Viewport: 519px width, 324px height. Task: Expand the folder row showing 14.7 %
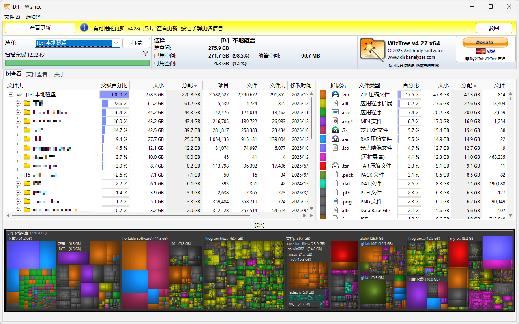(x=18, y=130)
